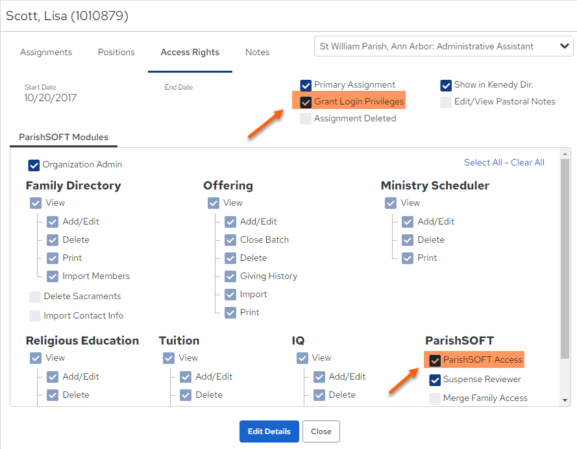
Task: Open the assignment selector dropdown chevron
Action: pyautogui.click(x=565, y=46)
